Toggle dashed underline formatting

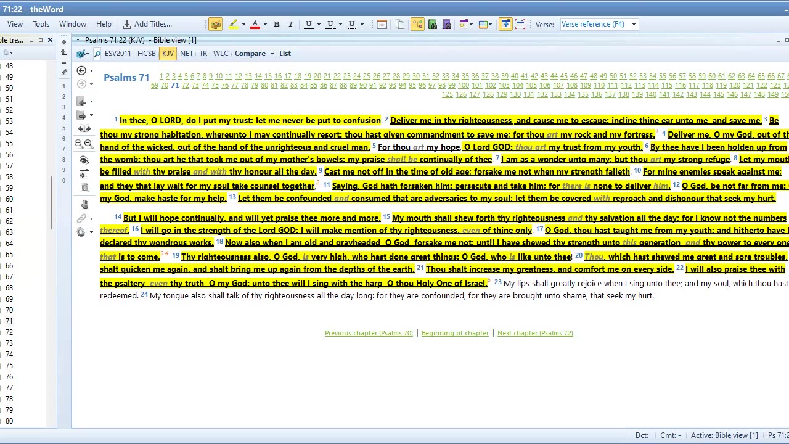pos(330,24)
